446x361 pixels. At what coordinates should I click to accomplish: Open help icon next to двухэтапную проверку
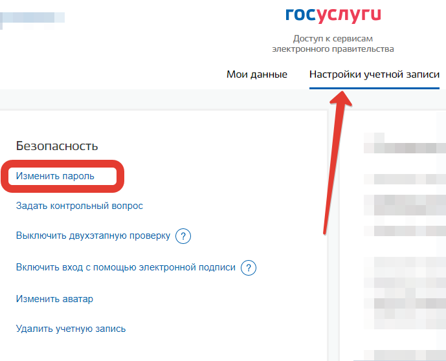tap(183, 236)
